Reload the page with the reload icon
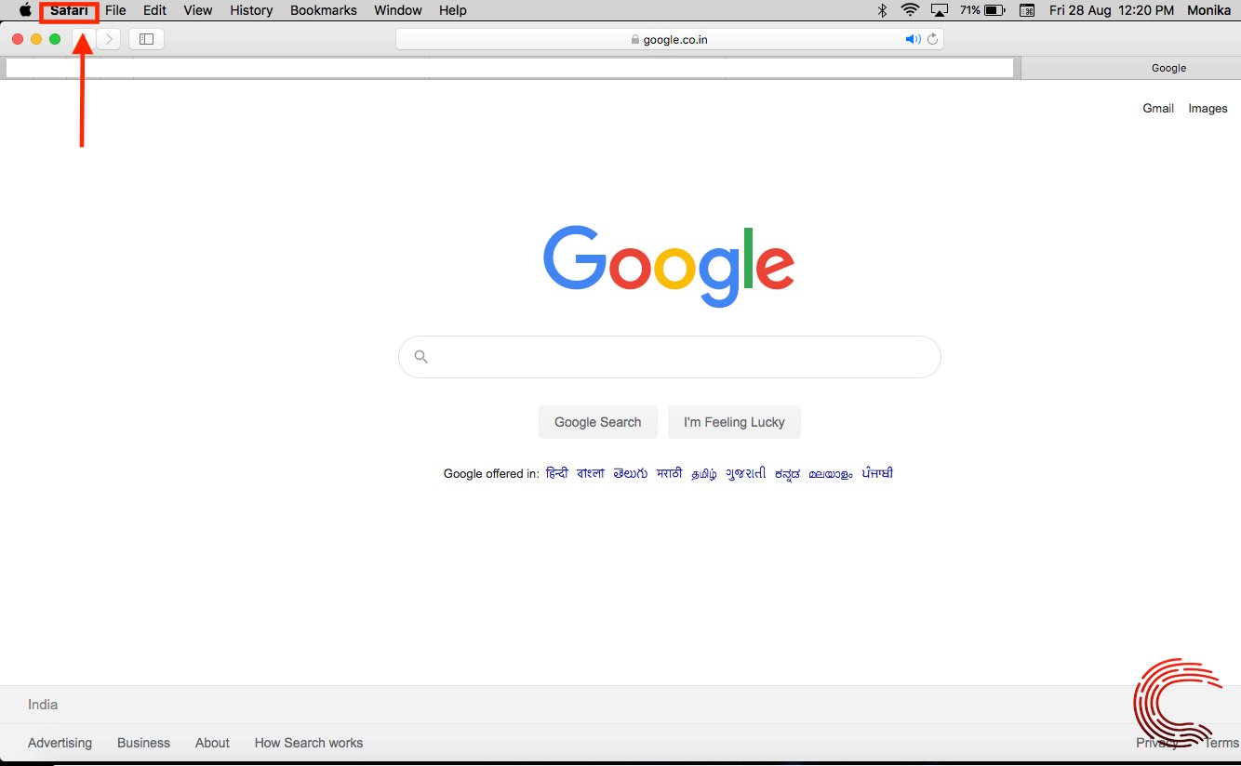The height and width of the screenshot is (766, 1241). (933, 39)
